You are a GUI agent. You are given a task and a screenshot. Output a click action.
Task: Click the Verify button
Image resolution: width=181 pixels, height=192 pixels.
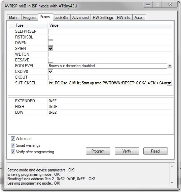(127, 151)
